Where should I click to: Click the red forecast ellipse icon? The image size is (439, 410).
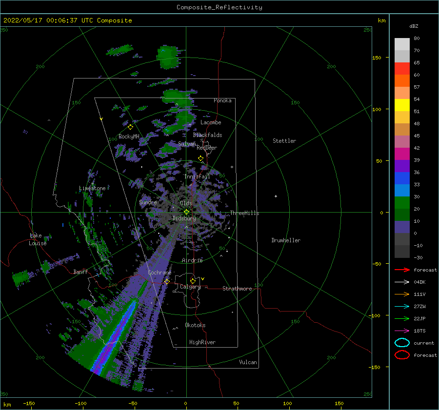click(x=402, y=355)
